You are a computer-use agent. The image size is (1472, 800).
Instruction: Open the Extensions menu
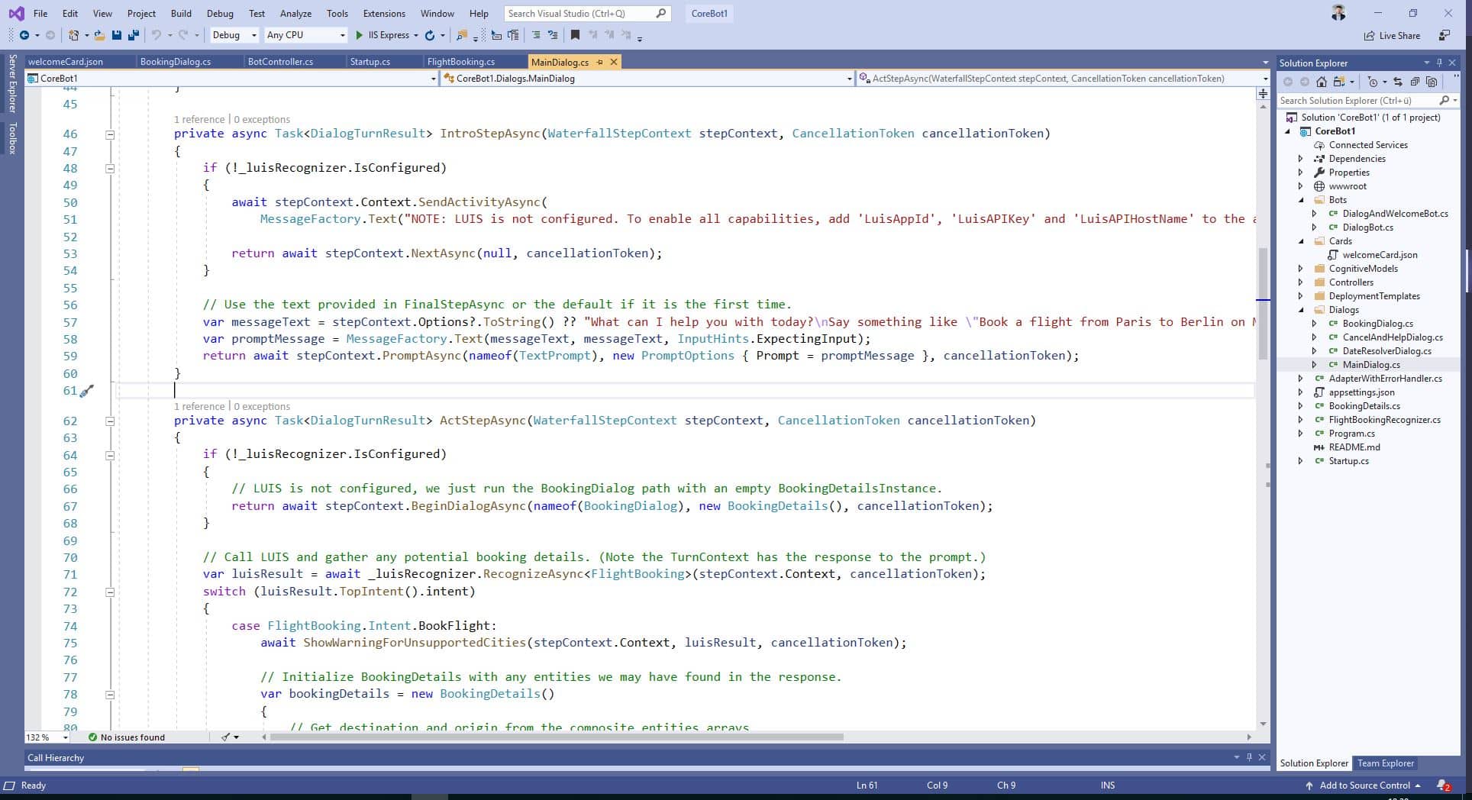click(384, 13)
